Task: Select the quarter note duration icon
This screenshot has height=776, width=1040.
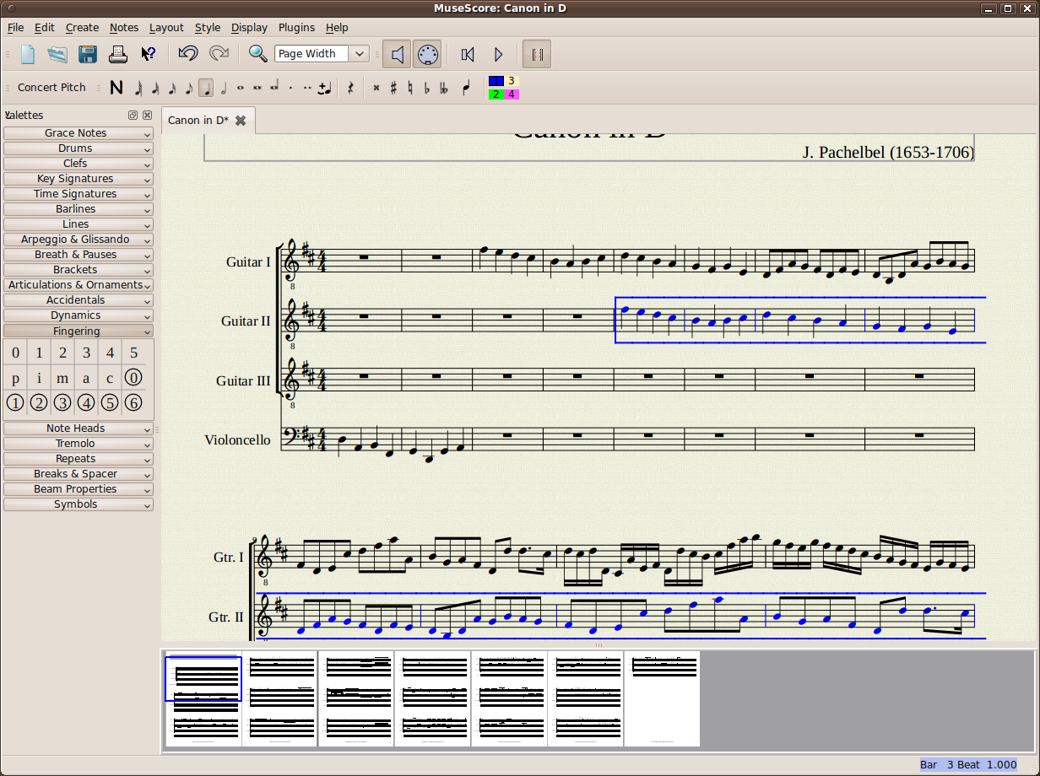Action: (x=206, y=87)
